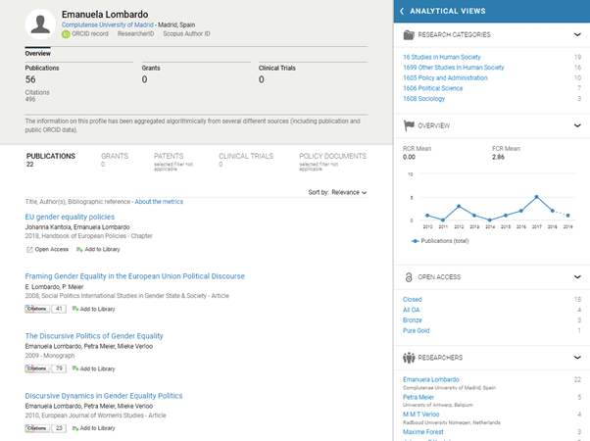Add EU gender equality policies to Library
The height and width of the screenshot is (441, 590).
[x=96, y=249]
